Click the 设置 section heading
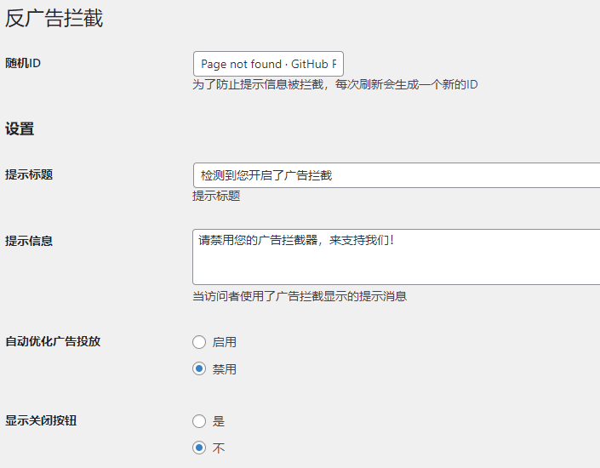600x468 pixels. 20,128
